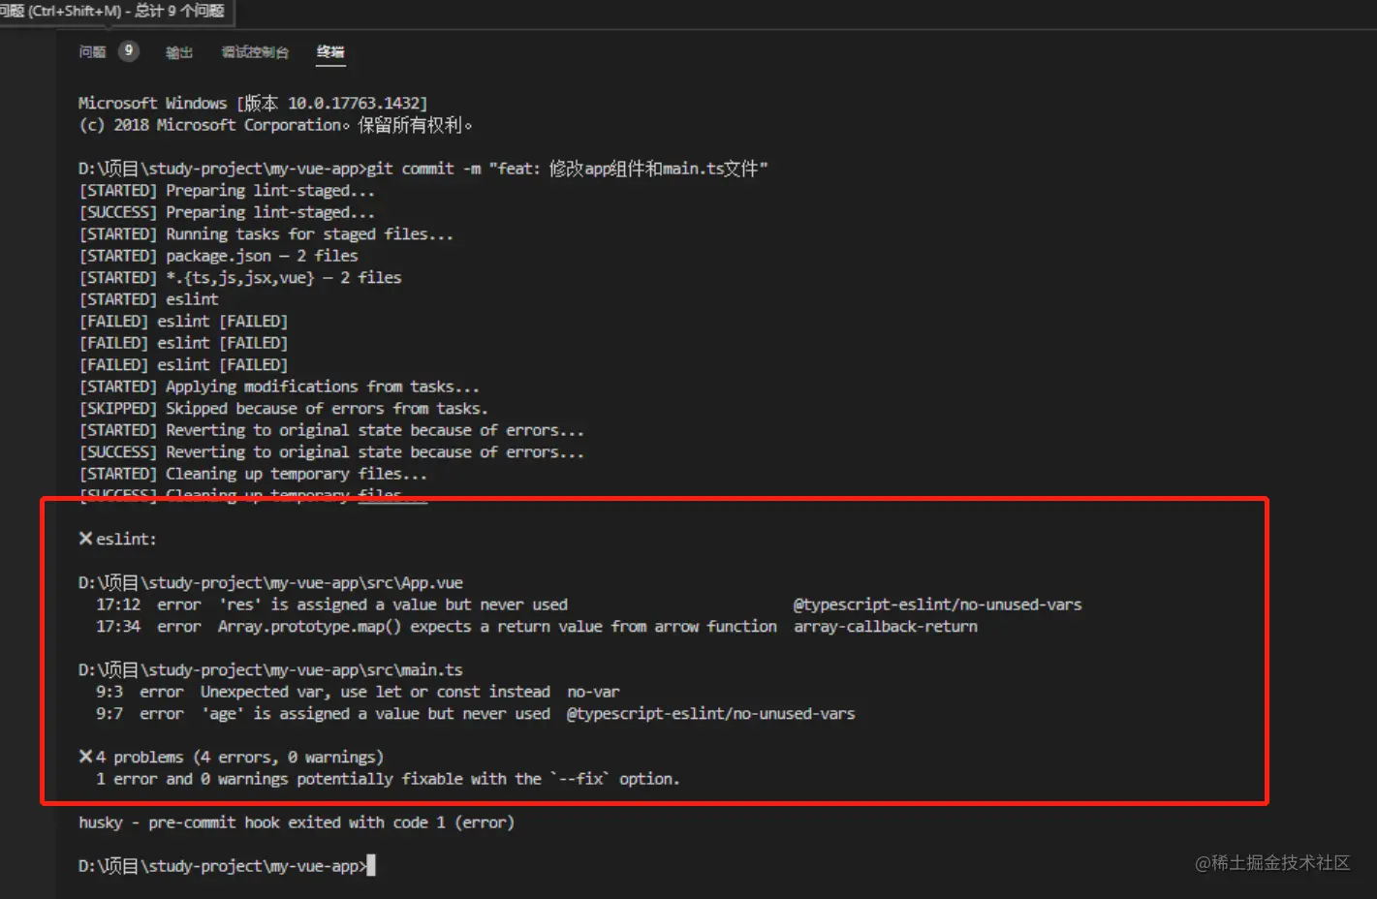Switch to the 输出 (Output) tab

point(179,52)
